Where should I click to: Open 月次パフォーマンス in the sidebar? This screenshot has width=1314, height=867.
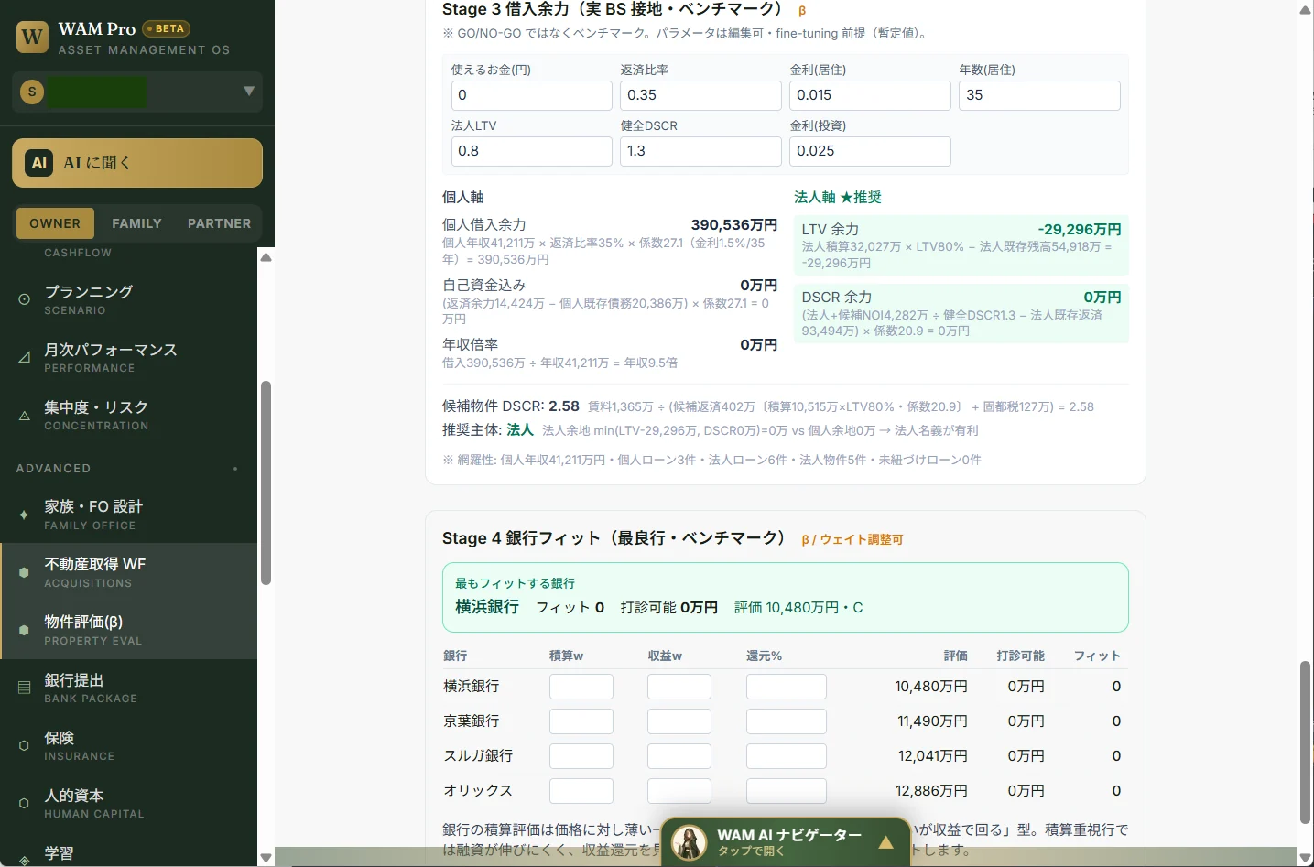(128, 357)
